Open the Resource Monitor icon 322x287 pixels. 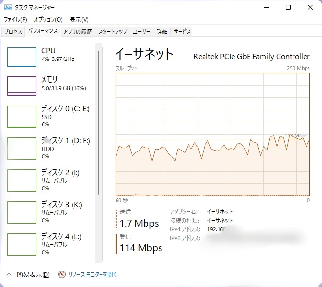pyautogui.click(x=61, y=274)
